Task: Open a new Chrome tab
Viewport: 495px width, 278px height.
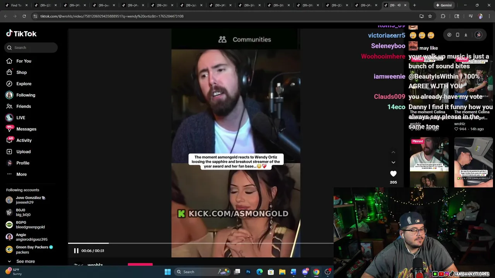Action: [414, 5]
